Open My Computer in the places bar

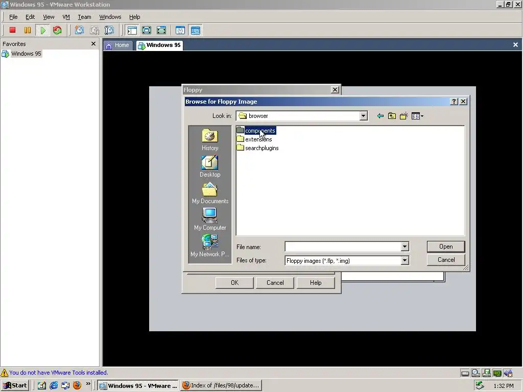pos(210,219)
